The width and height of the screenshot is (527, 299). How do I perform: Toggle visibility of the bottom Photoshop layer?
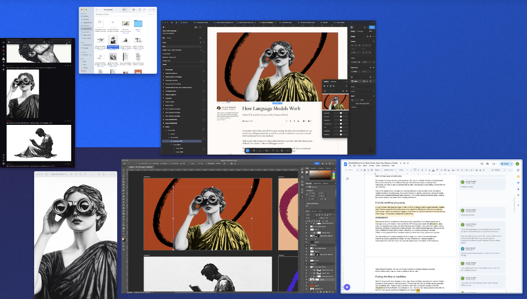(x=306, y=289)
